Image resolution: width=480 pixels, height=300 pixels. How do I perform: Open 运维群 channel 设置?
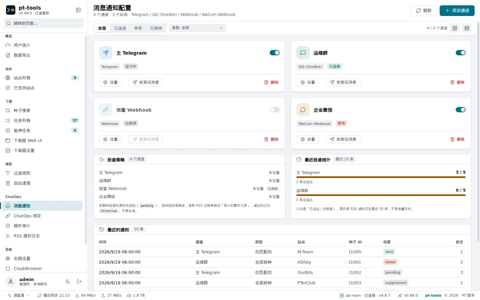308,82
